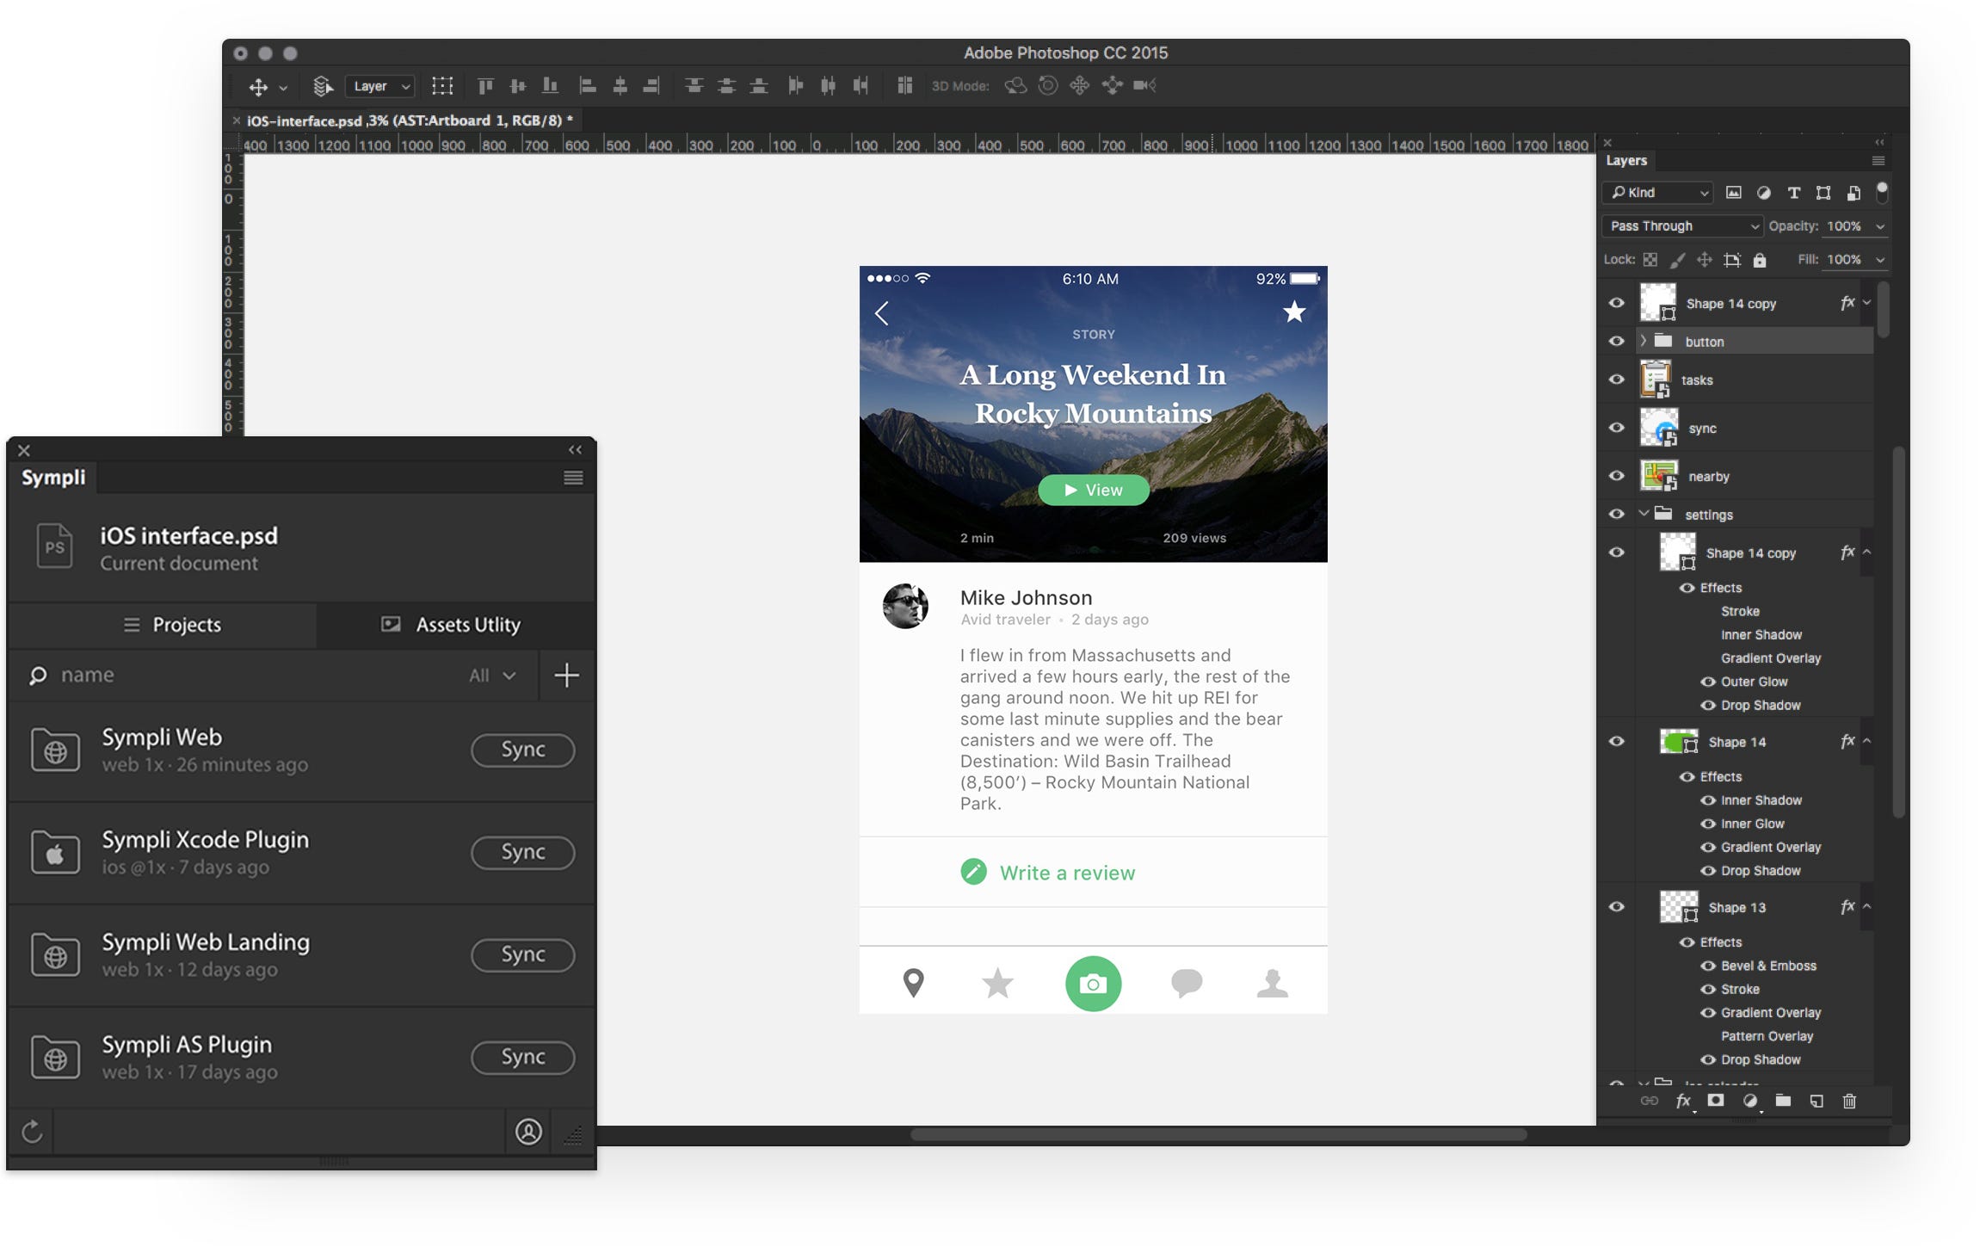The image size is (1980, 1247).
Task: Open the Layers panel menu icon
Action: (x=1878, y=161)
